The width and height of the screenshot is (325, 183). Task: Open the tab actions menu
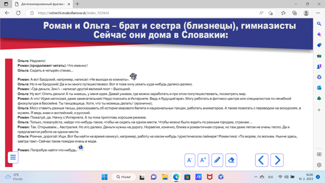coord(6,4)
